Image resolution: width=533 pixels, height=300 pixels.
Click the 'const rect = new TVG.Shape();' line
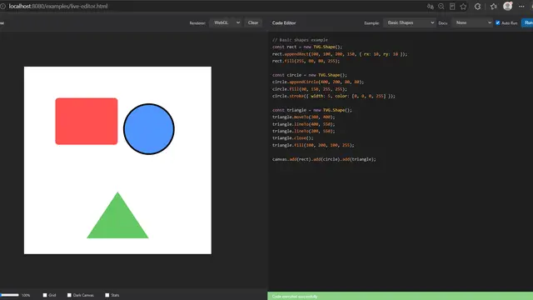point(307,47)
